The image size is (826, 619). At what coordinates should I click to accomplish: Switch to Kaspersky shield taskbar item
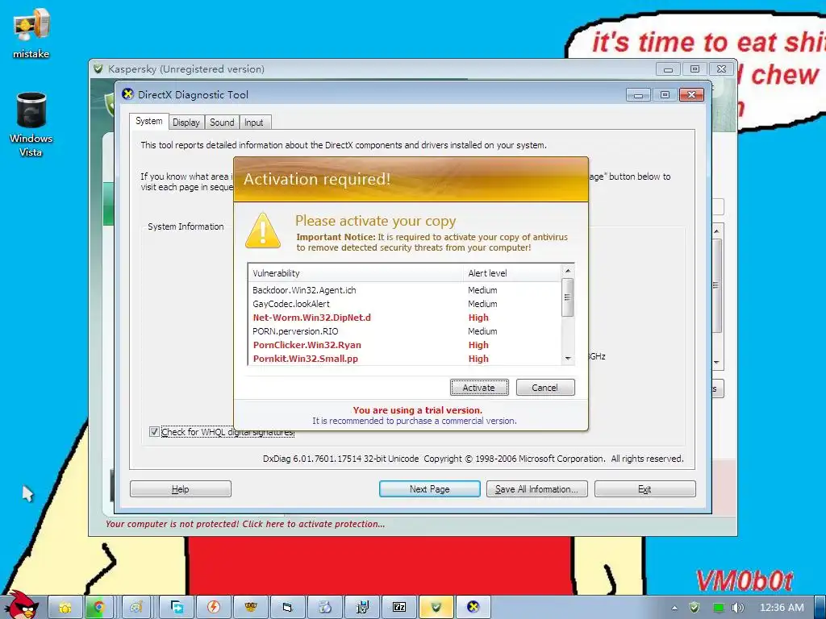pos(436,608)
